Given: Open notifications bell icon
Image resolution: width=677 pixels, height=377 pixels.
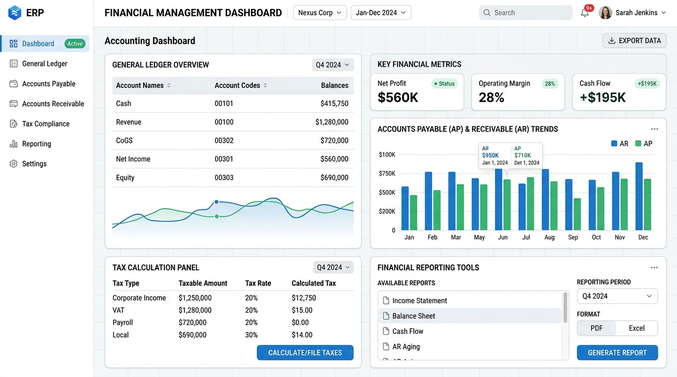Looking at the screenshot, I should pyautogui.click(x=585, y=13).
